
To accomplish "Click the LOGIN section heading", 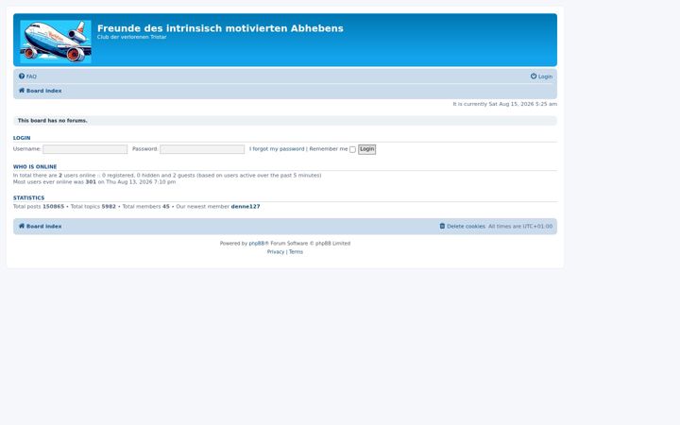I will click(x=22, y=138).
